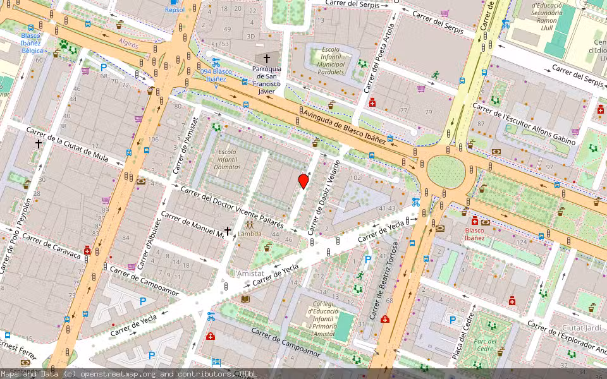The width and height of the screenshot is (607, 379).
Task: Click the pharmacy icon on Carrer de Beatriz Tortosa
Action: (x=384, y=318)
